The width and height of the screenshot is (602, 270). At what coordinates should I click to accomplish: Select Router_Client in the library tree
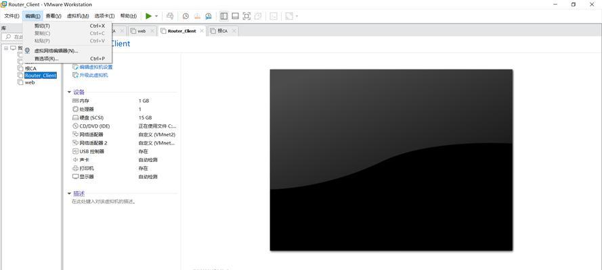(x=41, y=76)
